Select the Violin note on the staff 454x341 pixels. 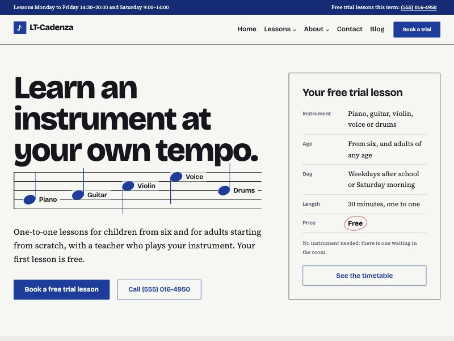(x=128, y=186)
